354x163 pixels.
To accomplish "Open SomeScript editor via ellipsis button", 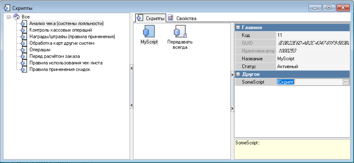I will click(345, 82).
